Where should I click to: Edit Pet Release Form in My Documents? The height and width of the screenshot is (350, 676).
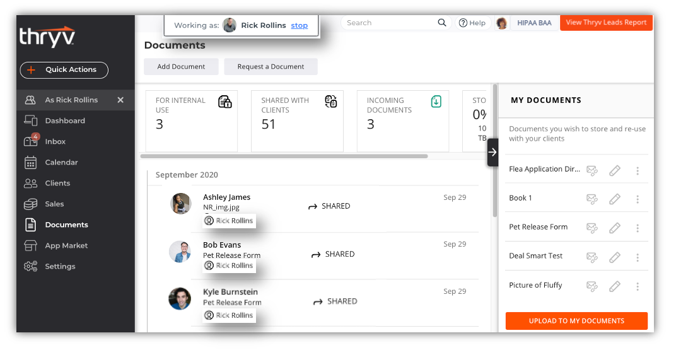[x=615, y=228]
